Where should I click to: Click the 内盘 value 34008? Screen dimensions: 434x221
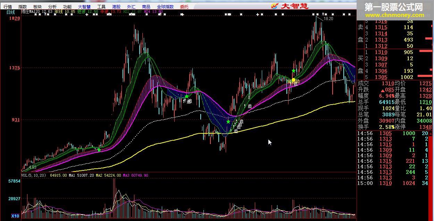click(x=424, y=121)
